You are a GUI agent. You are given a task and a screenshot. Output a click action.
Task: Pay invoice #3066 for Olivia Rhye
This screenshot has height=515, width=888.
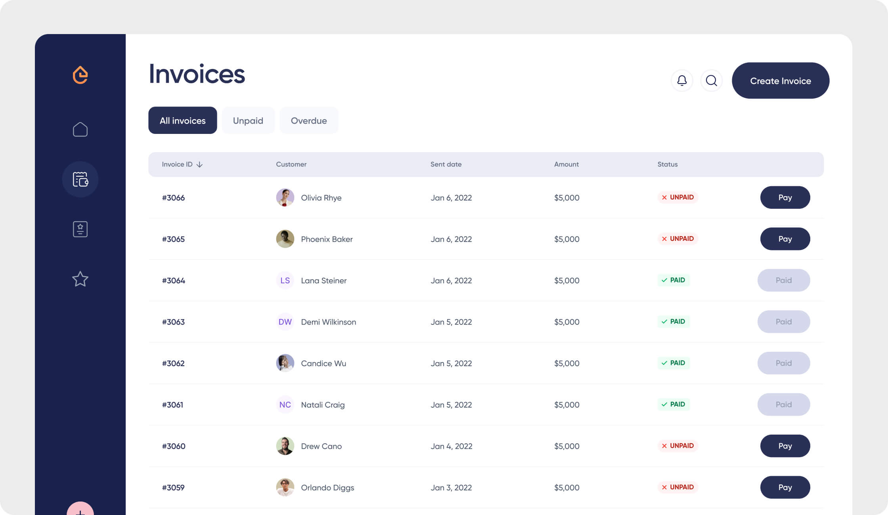tap(785, 197)
